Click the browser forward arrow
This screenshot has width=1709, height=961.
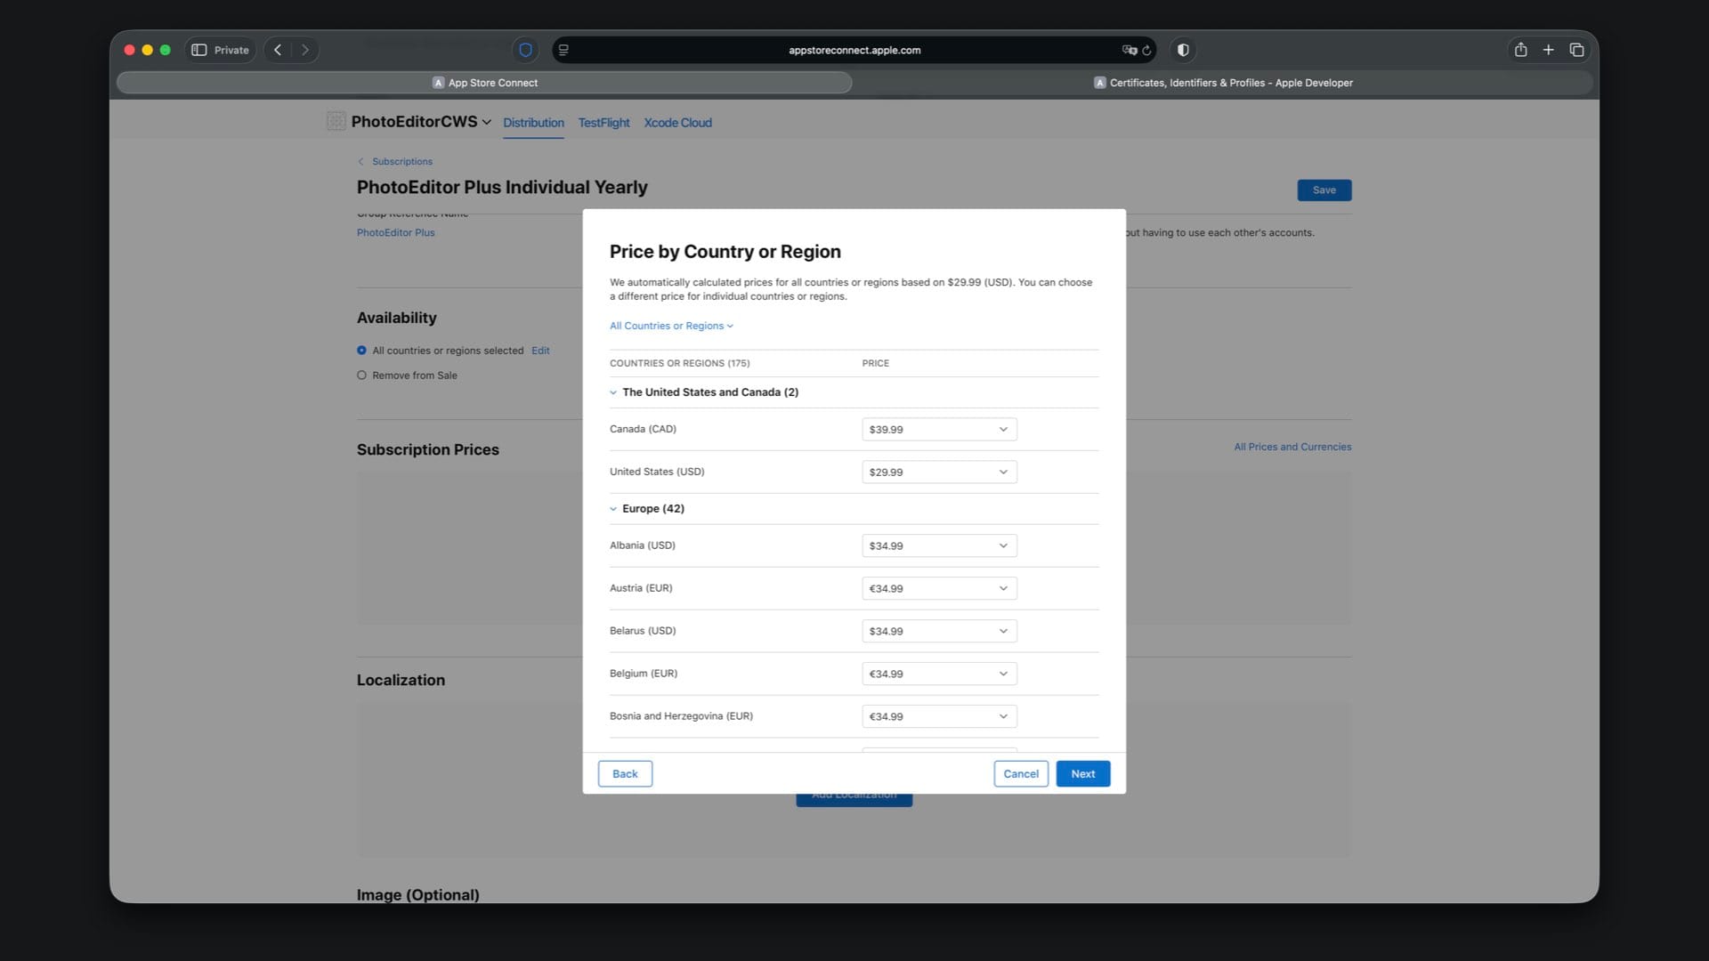click(305, 50)
